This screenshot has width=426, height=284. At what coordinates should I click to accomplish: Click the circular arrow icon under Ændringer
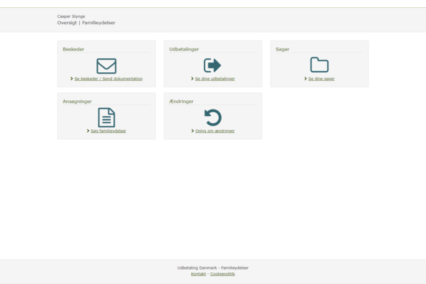point(212,117)
